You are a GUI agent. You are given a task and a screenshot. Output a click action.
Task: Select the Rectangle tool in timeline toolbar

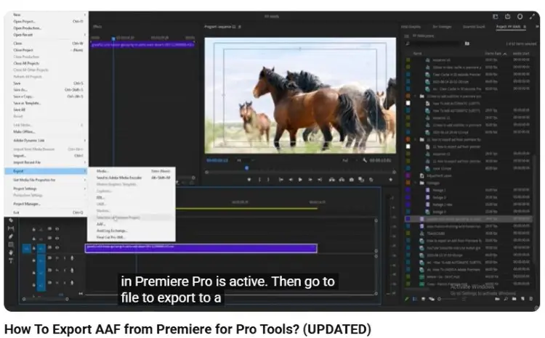pos(11,244)
